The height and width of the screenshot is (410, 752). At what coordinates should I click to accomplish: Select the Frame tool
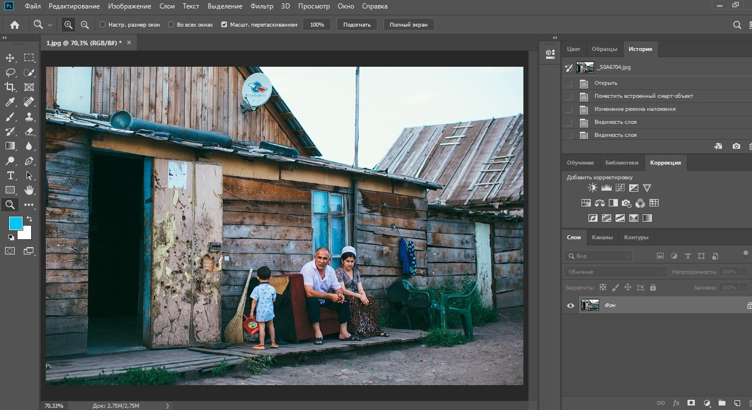pyautogui.click(x=29, y=87)
